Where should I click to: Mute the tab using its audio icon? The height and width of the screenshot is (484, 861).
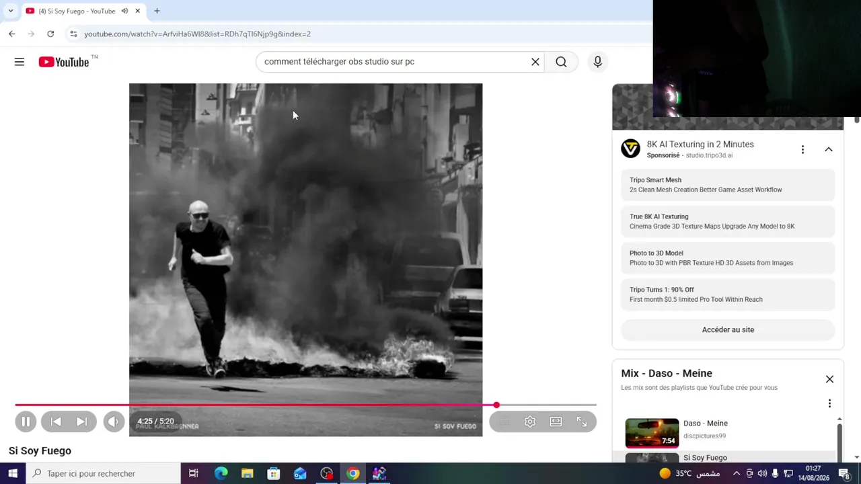[124, 11]
